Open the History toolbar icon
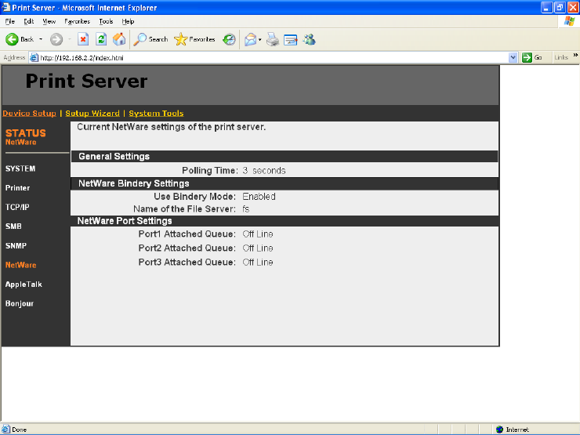The width and height of the screenshot is (580, 435). (229, 39)
